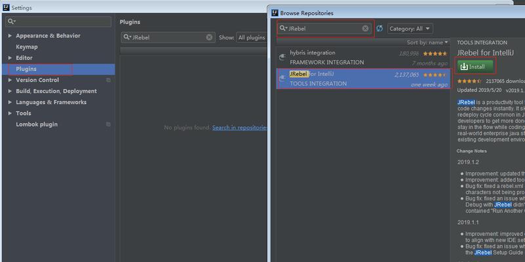Reload the plugin repository list
Viewport: 525px width, 262px height.
[x=379, y=28]
